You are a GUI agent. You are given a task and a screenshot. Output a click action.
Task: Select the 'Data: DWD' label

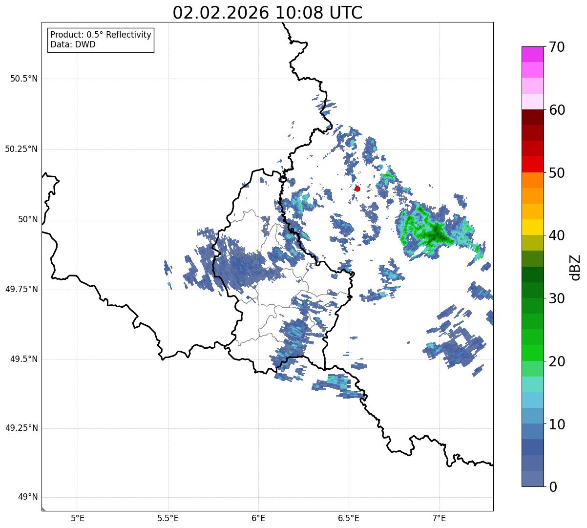click(73, 44)
